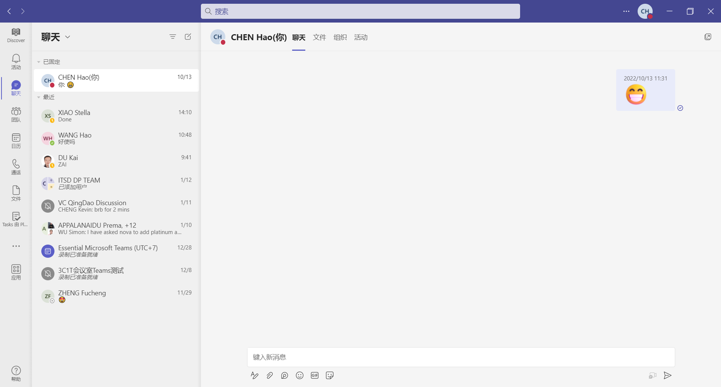Viewport: 721px width, 387px height.
Task: Open Tasks by Planner sidebar icon
Action: 16,219
